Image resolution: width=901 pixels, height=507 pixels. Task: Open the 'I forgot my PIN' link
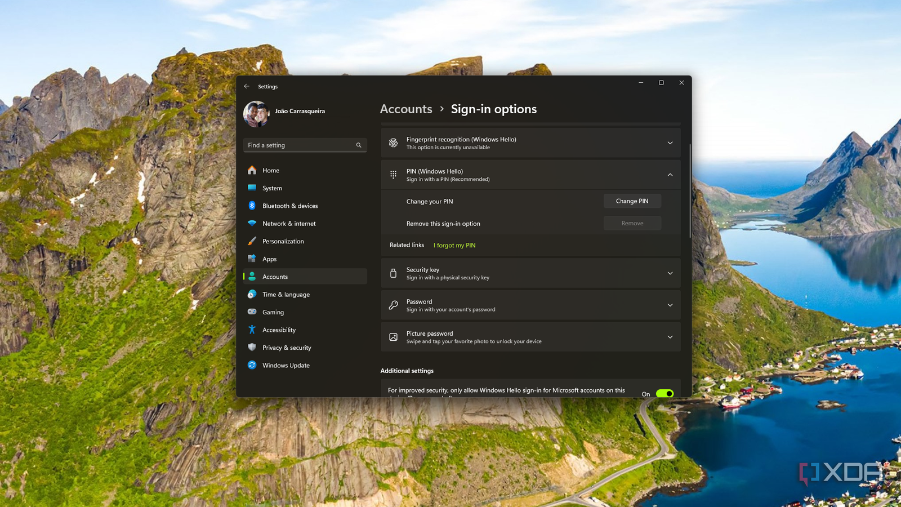pyautogui.click(x=454, y=245)
